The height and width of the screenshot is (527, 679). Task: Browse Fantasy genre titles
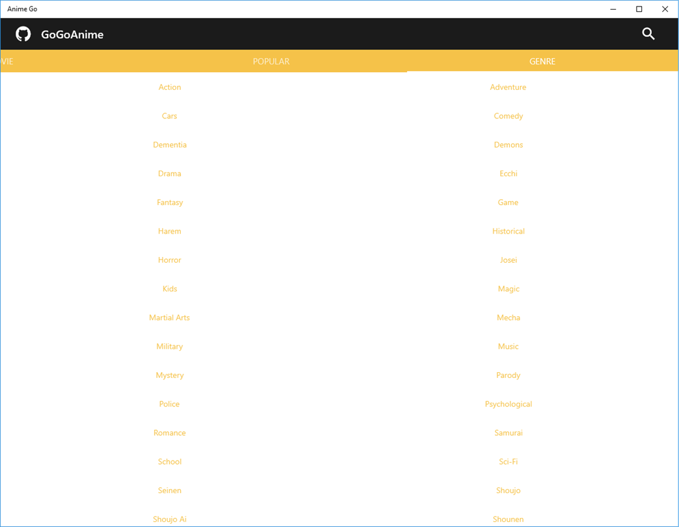(x=170, y=202)
